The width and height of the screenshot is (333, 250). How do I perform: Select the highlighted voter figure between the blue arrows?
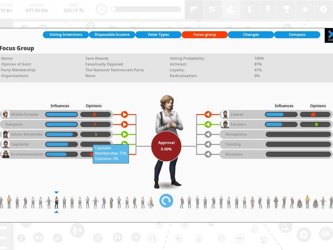[x=57, y=202]
